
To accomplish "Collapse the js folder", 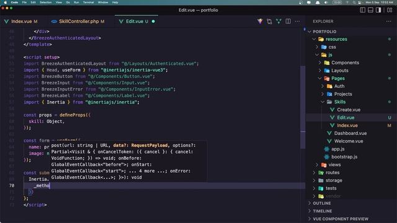I will pyautogui.click(x=317, y=55).
